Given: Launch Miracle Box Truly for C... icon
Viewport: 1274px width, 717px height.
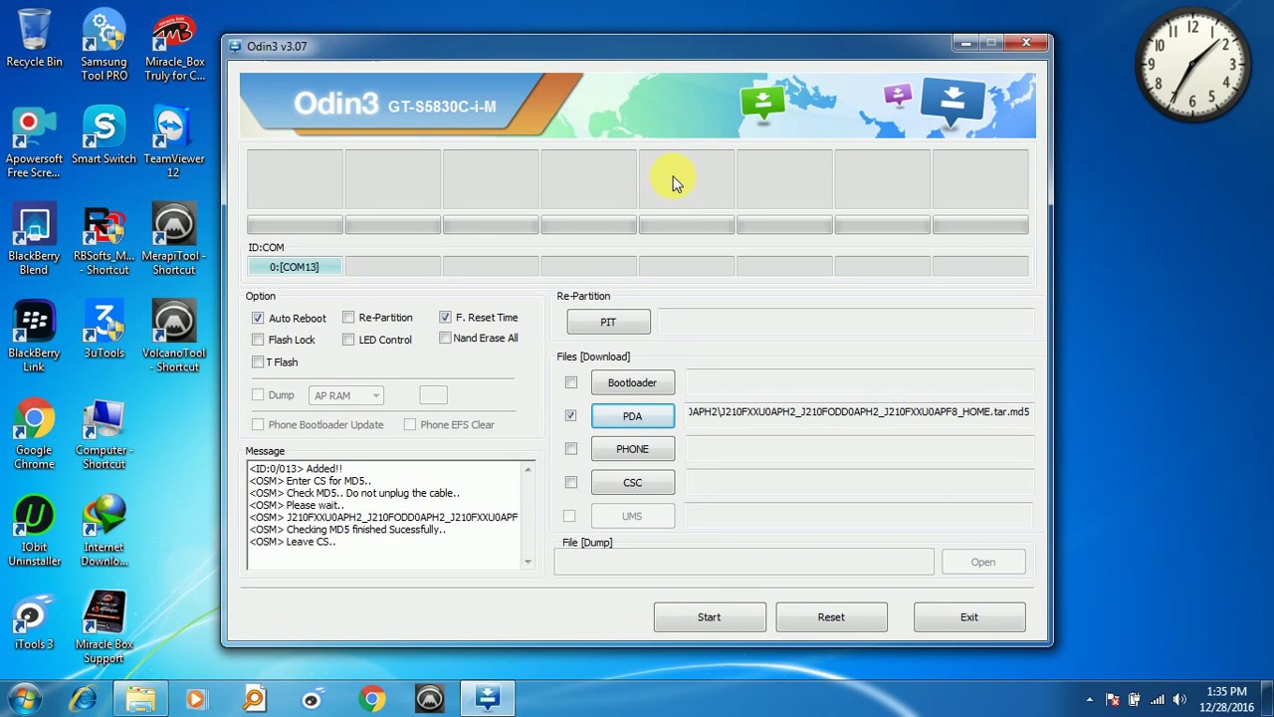Looking at the screenshot, I should (x=174, y=47).
